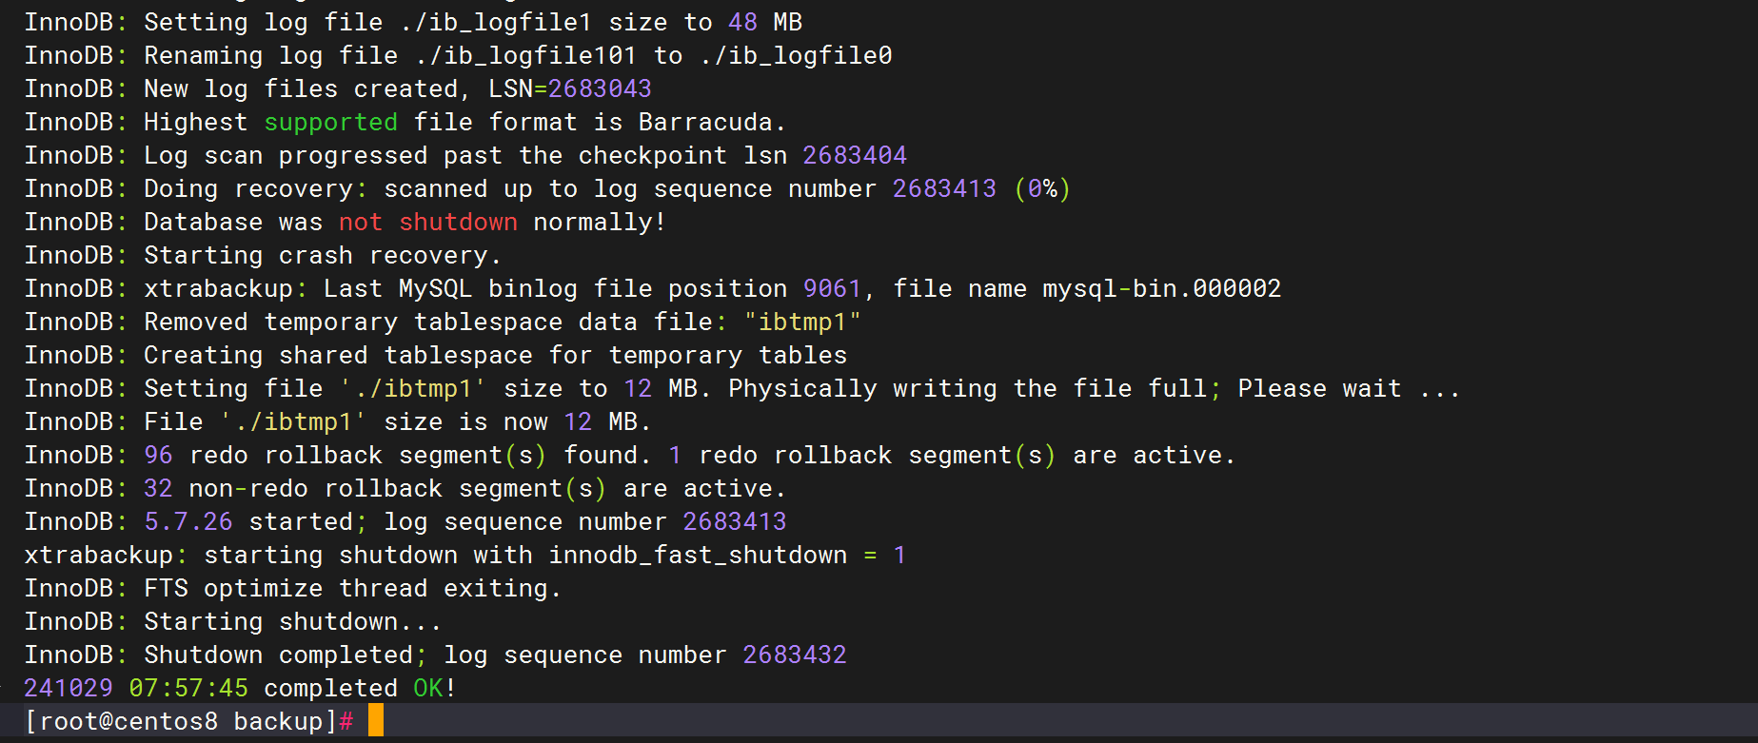This screenshot has width=1758, height=743.
Task: Click 'Creating shared tablespace for temporary tables'
Action: point(495,355)
